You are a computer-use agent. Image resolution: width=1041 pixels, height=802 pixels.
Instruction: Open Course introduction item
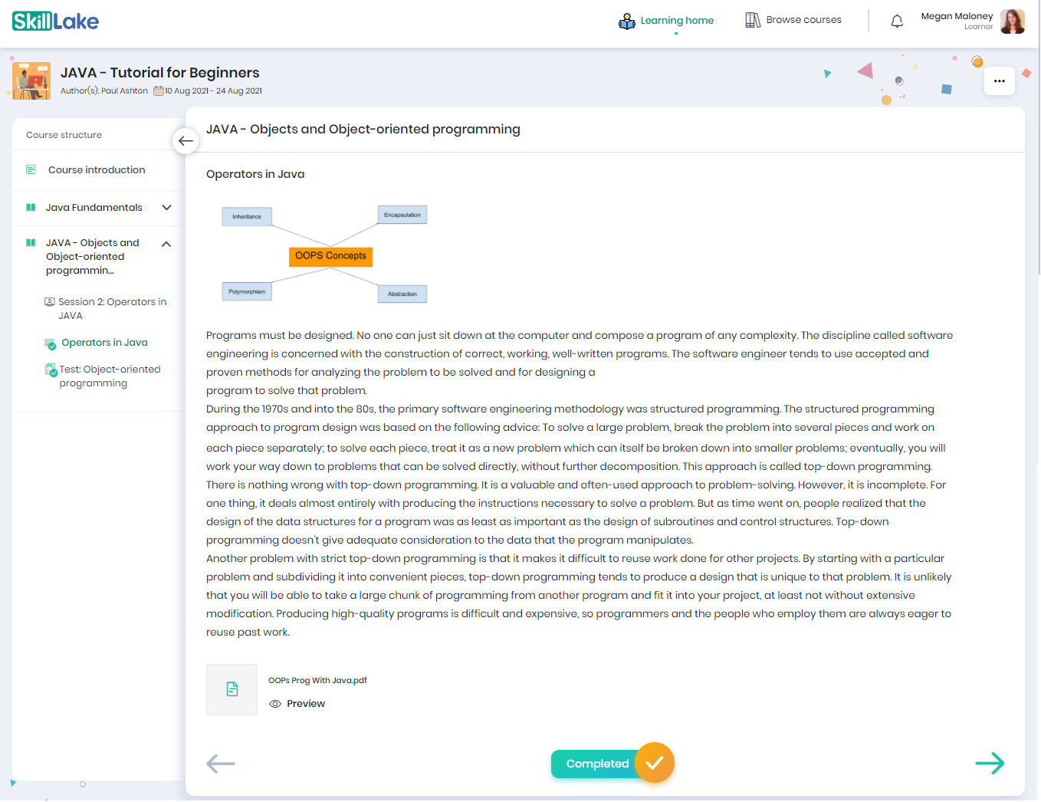[x=97, y=170]
